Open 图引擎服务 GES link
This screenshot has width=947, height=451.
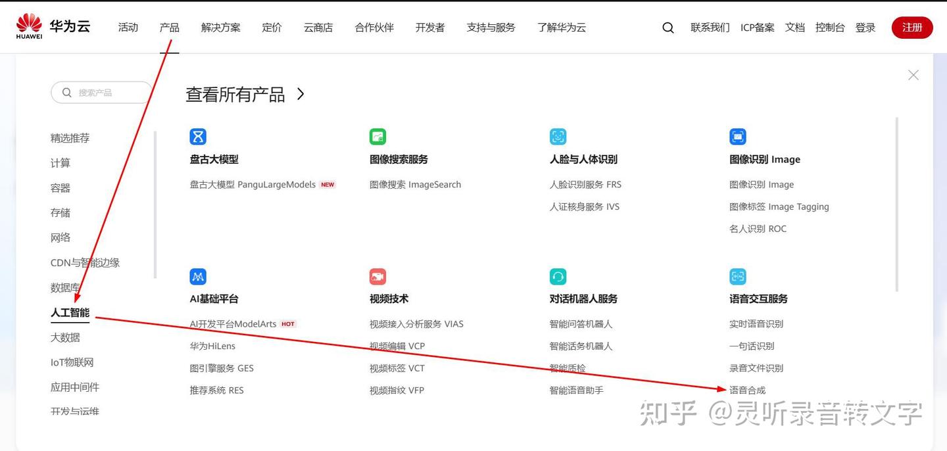222,369
